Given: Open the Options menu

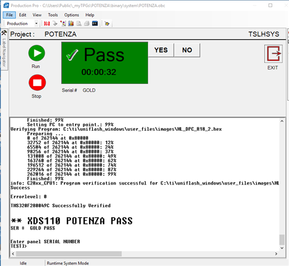Looking at the screenshot, I should point(72,15).
